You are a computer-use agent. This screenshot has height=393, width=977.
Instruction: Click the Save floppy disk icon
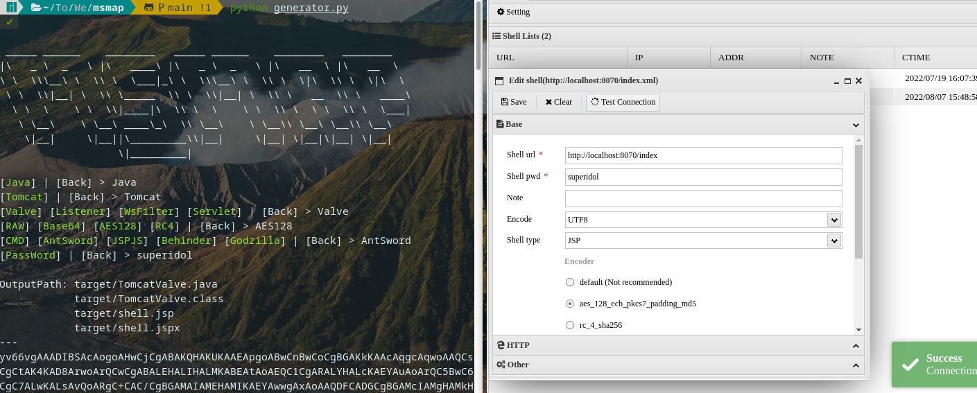(x=505, y=102)
